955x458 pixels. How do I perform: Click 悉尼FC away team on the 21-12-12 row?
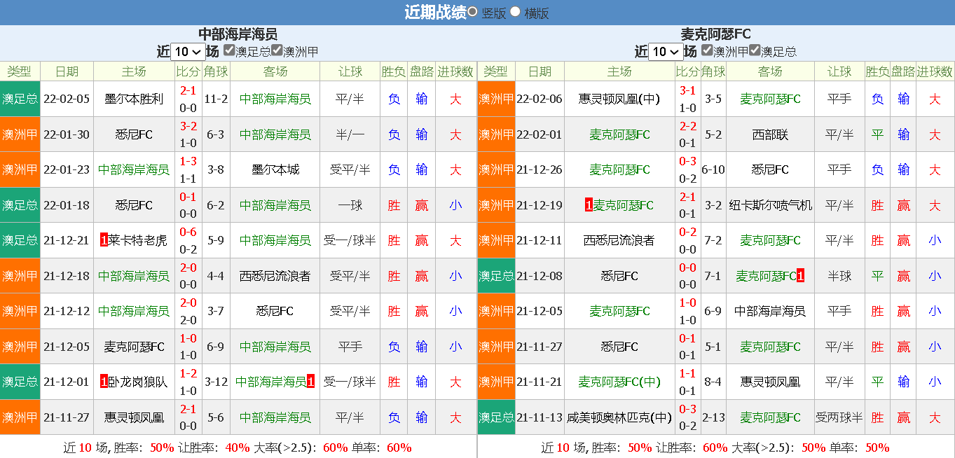click(275, 311)
